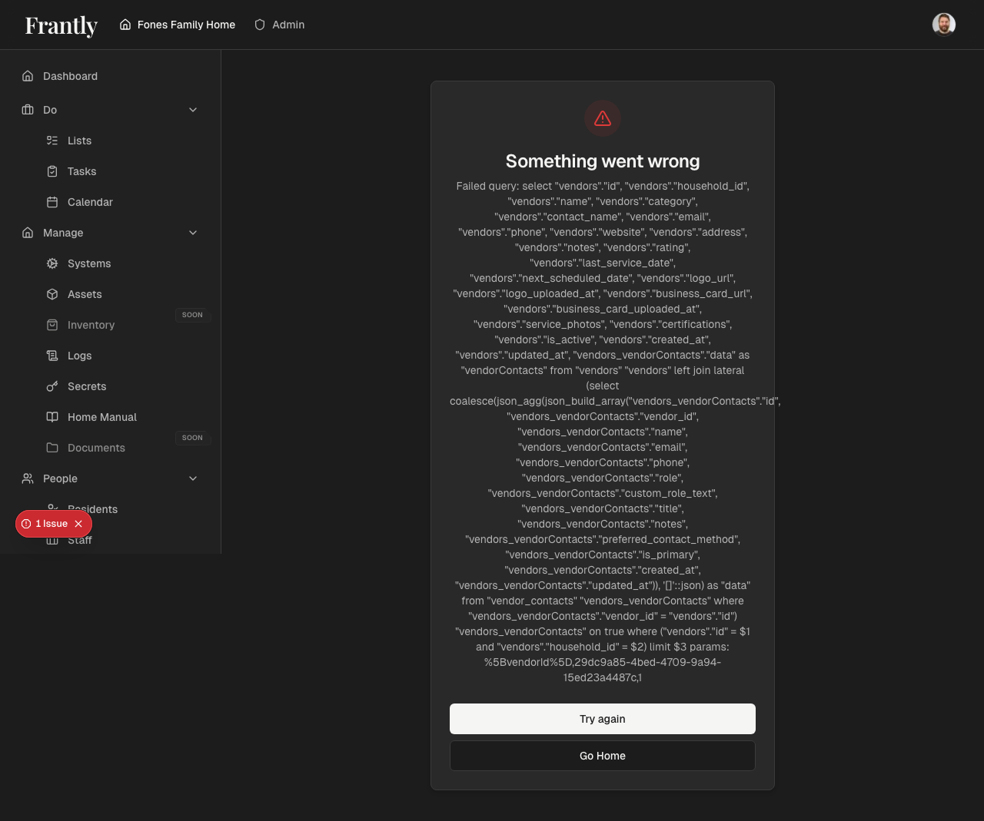Click the Try again button
Image resolution: width=984 pixels, height=821 pixels.
[602, 719]
